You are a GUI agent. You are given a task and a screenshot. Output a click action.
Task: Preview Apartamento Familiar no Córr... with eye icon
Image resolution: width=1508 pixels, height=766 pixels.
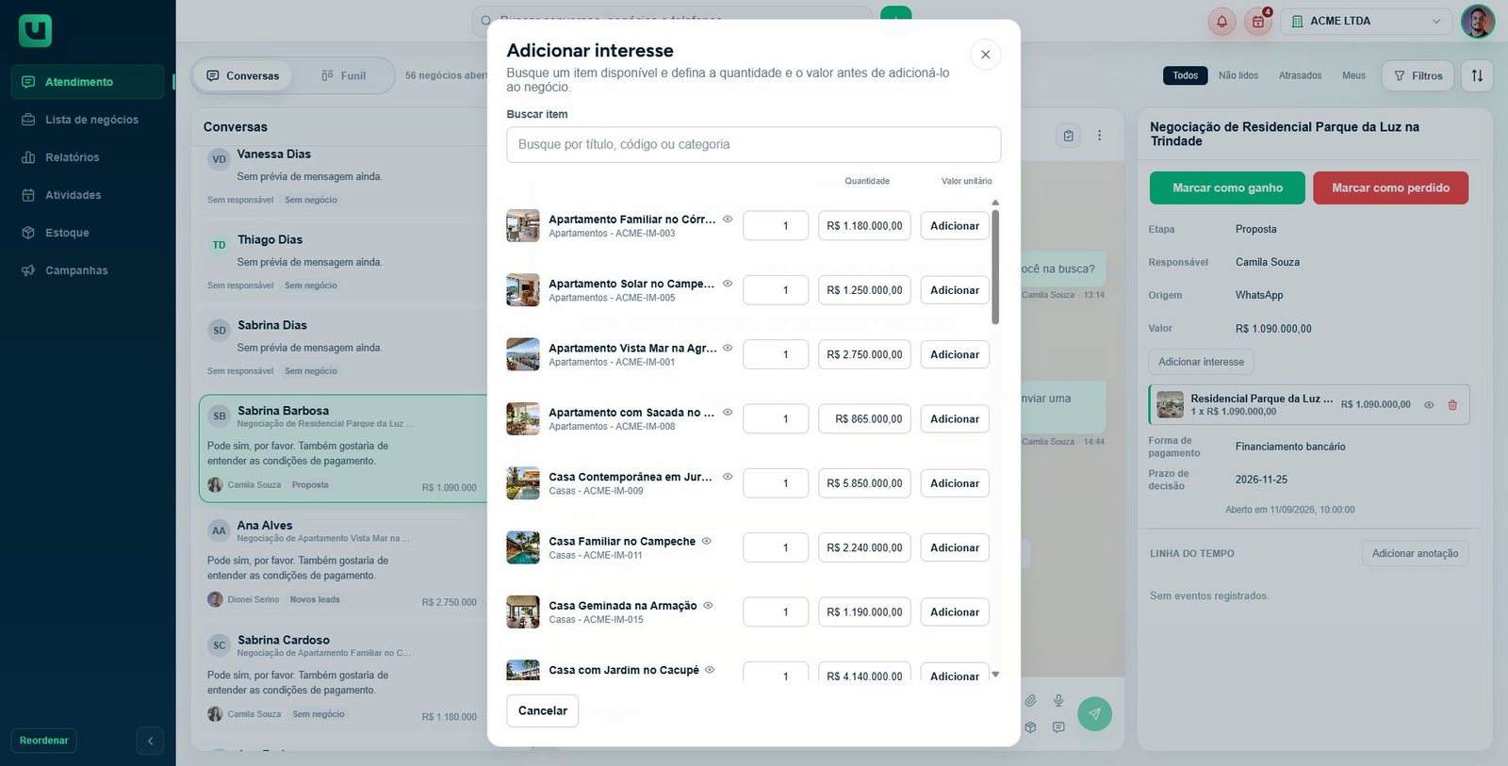tap(728, 219)
